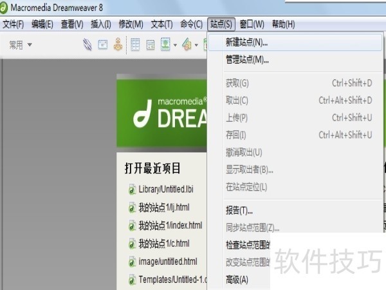
Task: Close the open 站点(S) menu
Action: pos(221,24)
